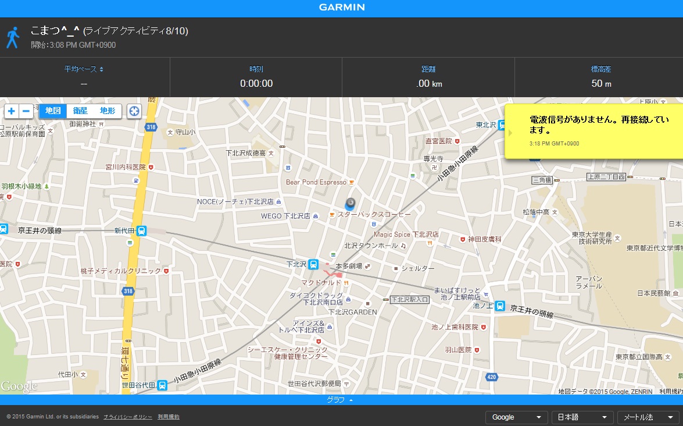Image resolution: width=683 pixels, height=426 pixels.
Task: Click the 本多劇場 theater label
Action: point(349,266)
